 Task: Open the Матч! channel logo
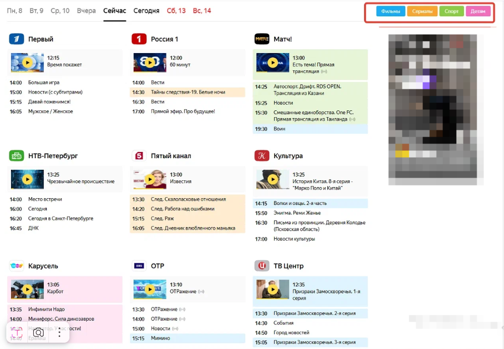(x=262, y=39)
